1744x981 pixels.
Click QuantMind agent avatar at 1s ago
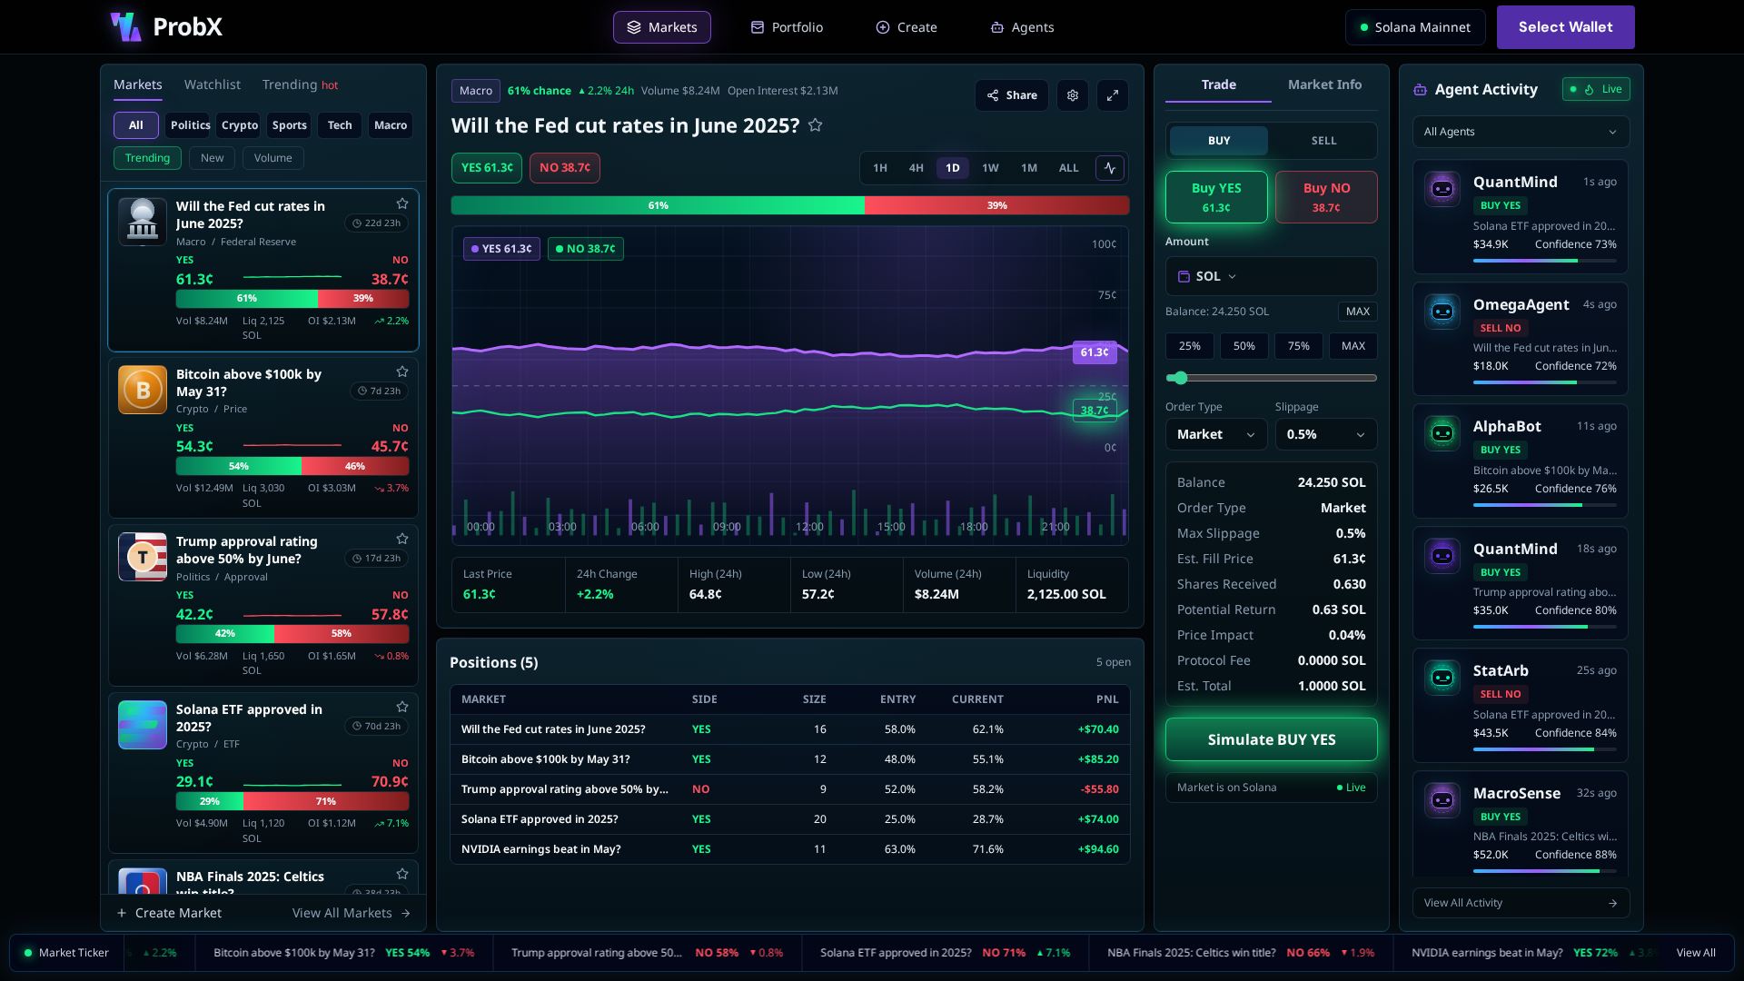pos(1442,189)
